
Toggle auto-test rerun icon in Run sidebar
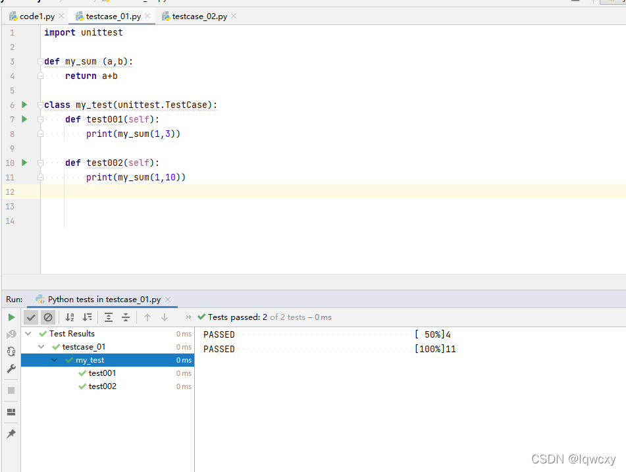11,352
